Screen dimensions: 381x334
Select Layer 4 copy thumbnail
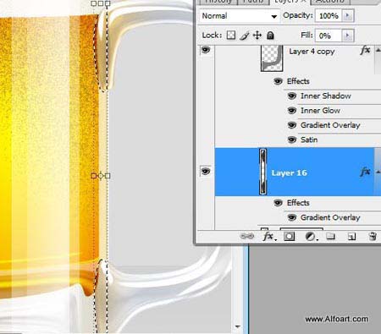tap(272, 58)
